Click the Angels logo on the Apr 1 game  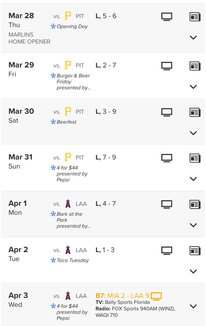pyautogui.click(x=68, y=204)
